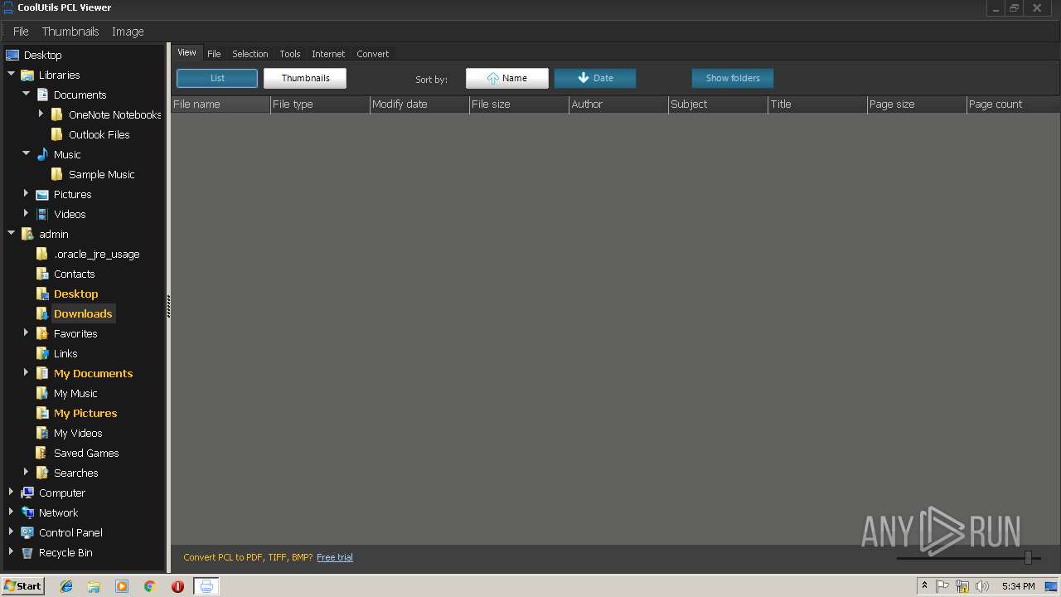The height and width of the screenshot is (597, 1061).
Task: Switch to the View ribbon tab
Action: tap(187, 52)
